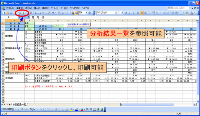Open Print Preview from the toolbar
The height and width of the screenshot is (116, 200).
pyautogui.click(x=23, y=13)
